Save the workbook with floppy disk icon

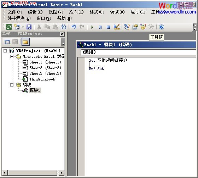coord(29,27)
